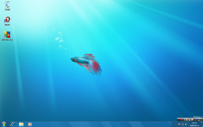Select the AVG Free 8.5 desktop shortcut

(7, 36)
